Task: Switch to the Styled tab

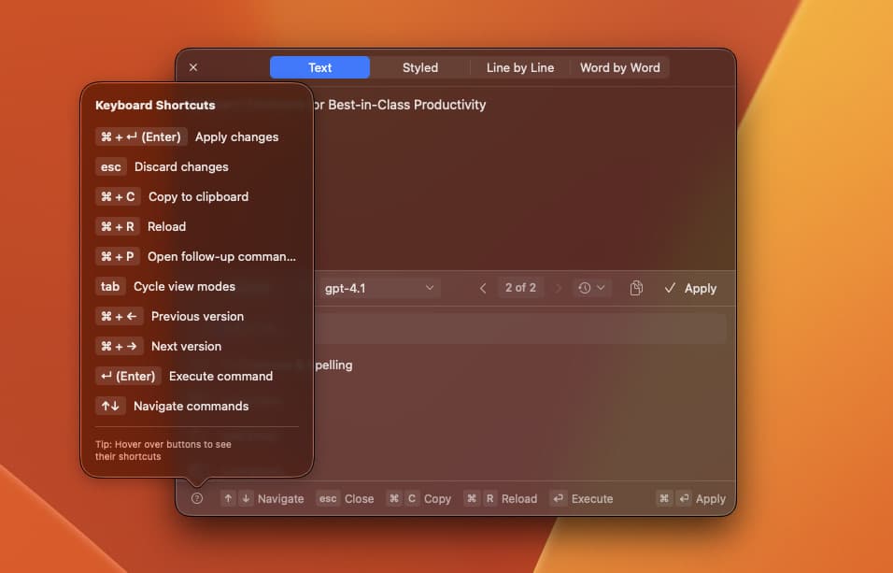Action: [x=419, y=67]
